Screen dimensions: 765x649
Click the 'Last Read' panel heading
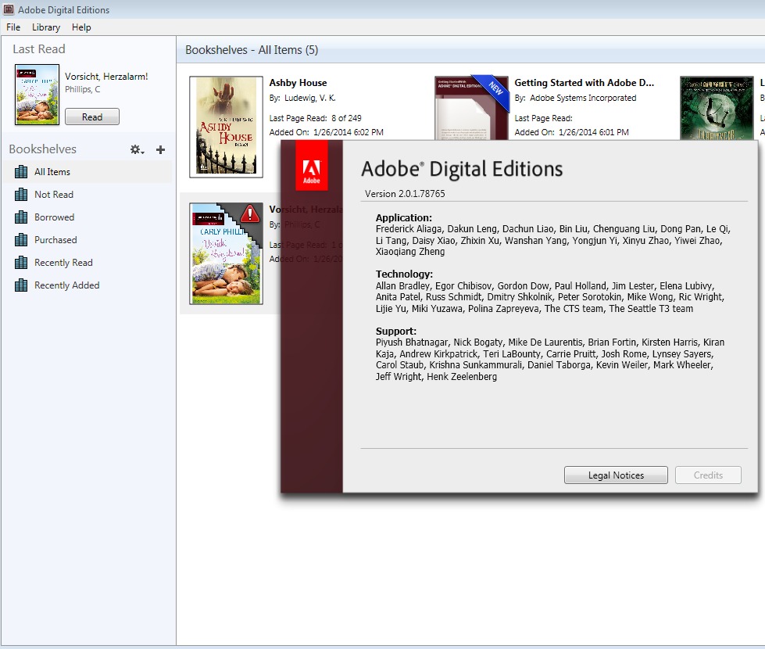(39, 48)
